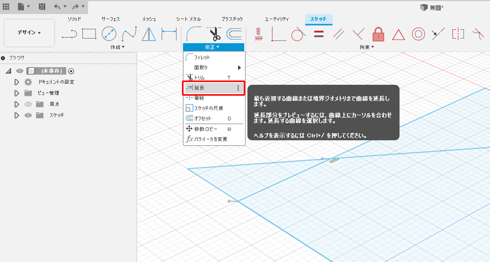This screenshot has width=490, height=262.
Task: Apply the Concentric constraint icon
Action: pyautogui.click(x=418, y=34)
